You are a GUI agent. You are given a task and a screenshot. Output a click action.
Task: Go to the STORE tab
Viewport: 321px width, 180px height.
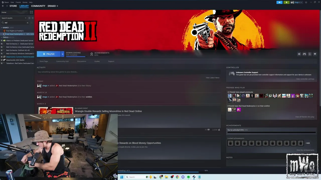pos(13,6)
